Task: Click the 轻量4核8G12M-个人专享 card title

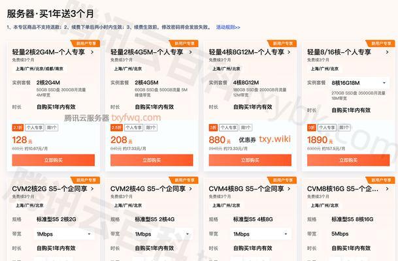Action: [246, 52]
